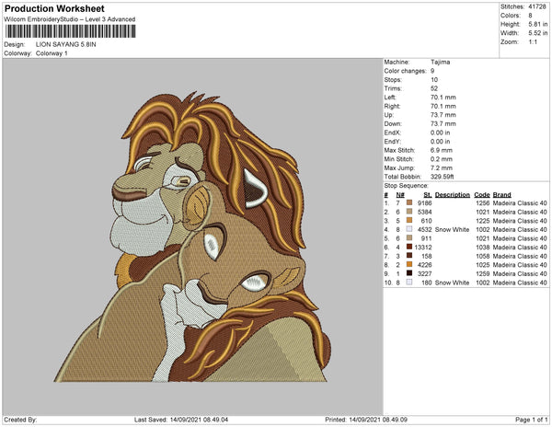The image size is (552, 427).
Task: Click the color swatch in stop row 1
Action: coord(409,203)
